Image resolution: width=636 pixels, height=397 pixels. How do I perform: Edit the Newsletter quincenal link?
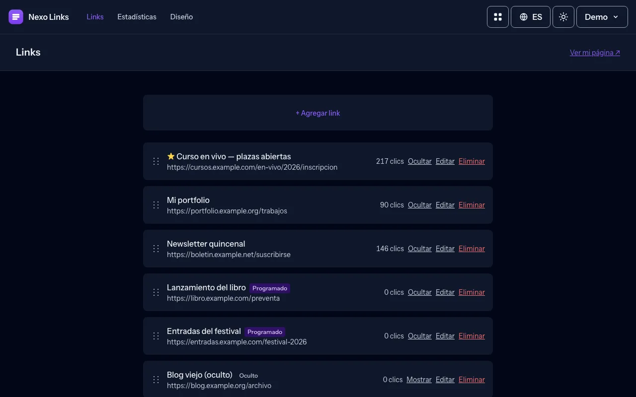pyautogui.click(x=445, y=249)
